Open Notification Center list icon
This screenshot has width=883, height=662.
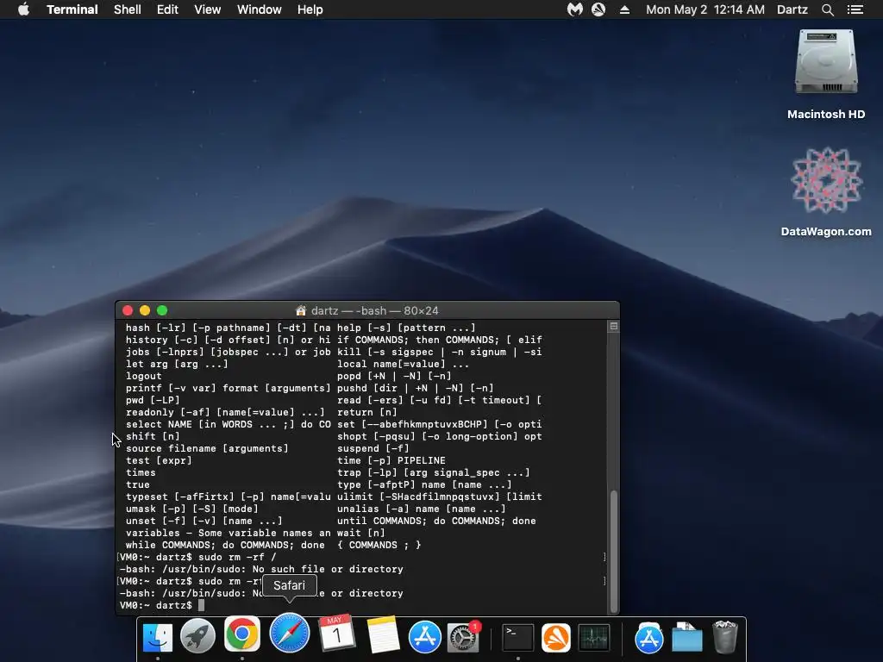pos(855,9)
